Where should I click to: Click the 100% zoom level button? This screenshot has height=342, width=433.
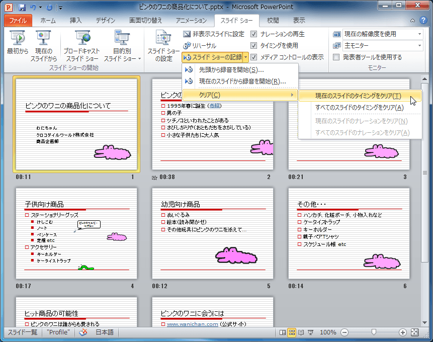[x=328, y=332]
